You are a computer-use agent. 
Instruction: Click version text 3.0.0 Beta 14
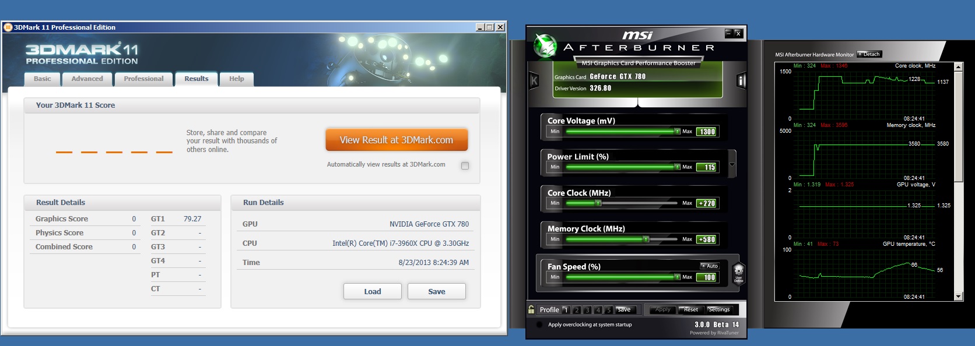point(717,324)
